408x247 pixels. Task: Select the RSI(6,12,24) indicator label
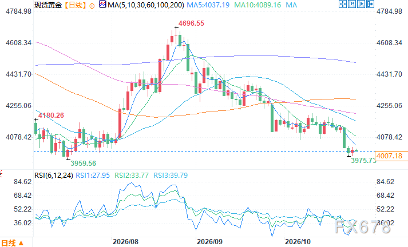(54, 175)
